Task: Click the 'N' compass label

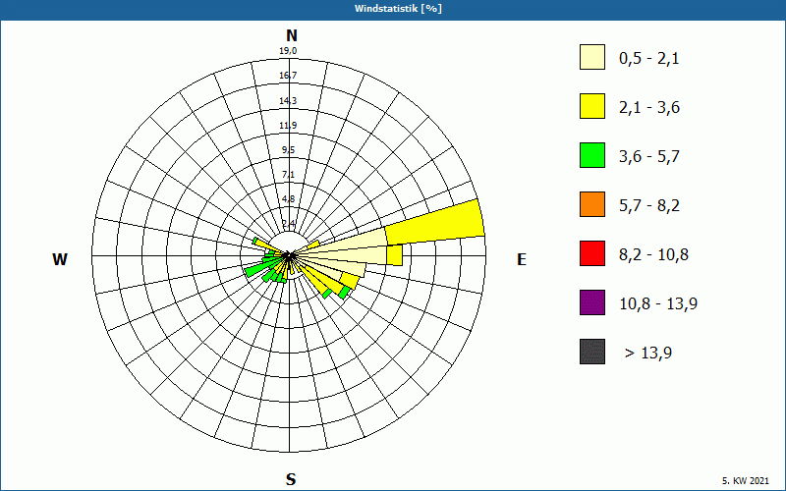Action: pyautogui.click(x=291, y=35)
